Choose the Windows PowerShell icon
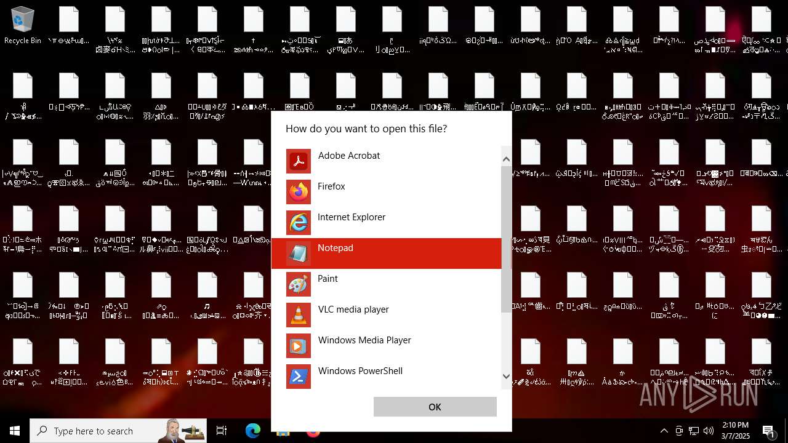 click(x=299, y=377)
